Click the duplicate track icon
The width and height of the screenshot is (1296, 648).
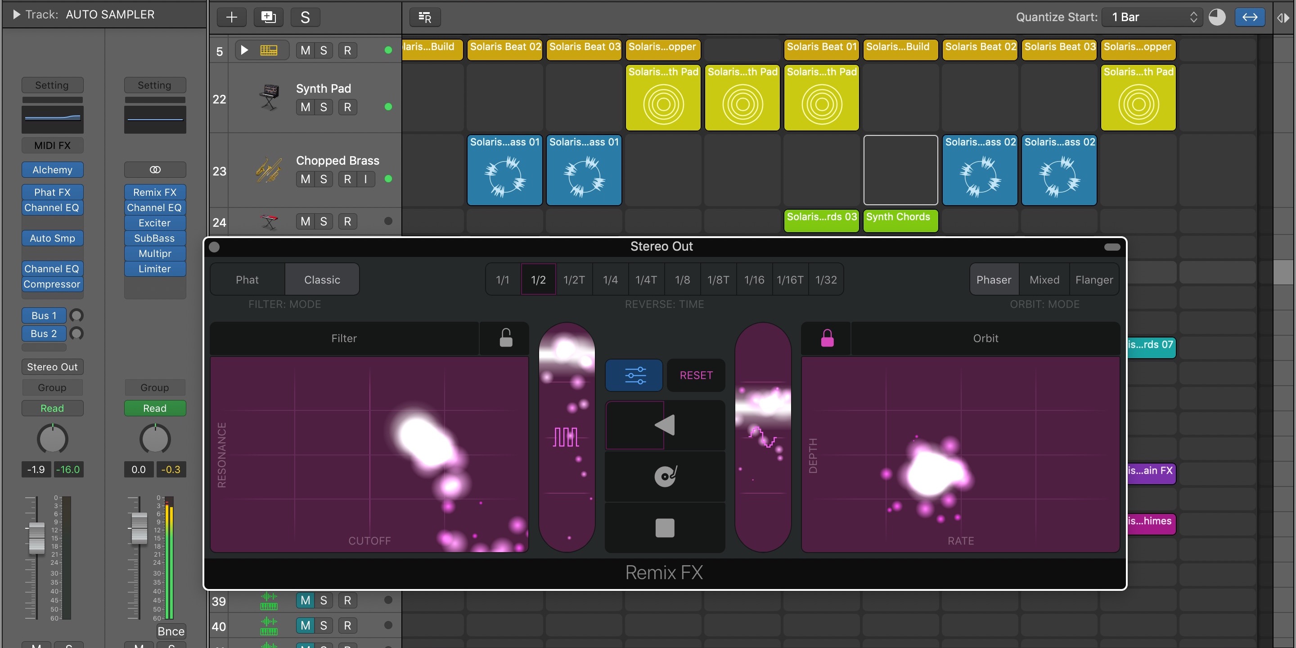pyautogui.click(x=268, y=17)
